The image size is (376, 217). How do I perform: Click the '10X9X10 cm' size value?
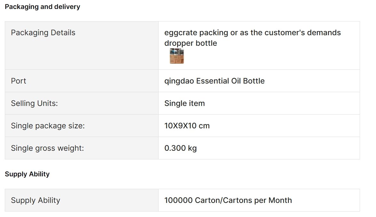[187, 126]
